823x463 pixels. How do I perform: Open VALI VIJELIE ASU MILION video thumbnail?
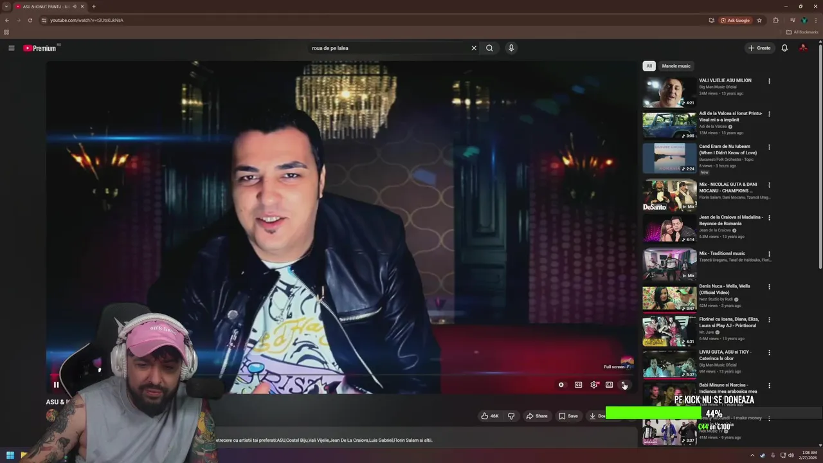pyautogui.click(x=669, y=92)
